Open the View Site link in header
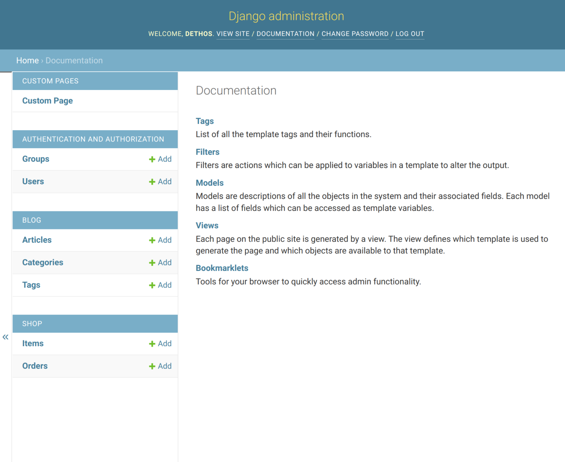 pyautogui.click(x=233, y=34)
